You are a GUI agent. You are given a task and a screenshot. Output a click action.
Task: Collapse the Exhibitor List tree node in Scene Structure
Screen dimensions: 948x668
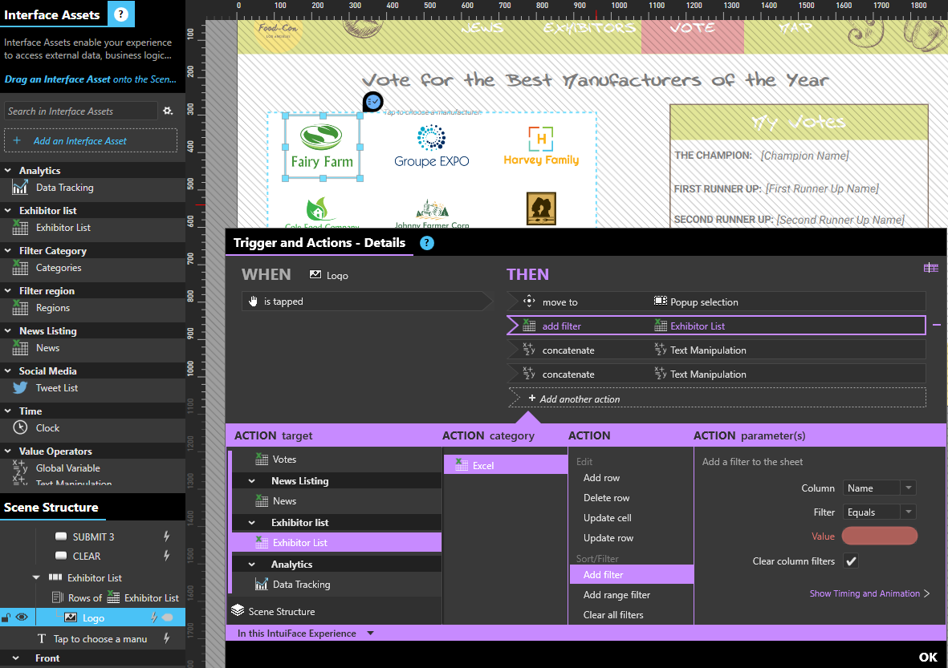coord(36,577)
